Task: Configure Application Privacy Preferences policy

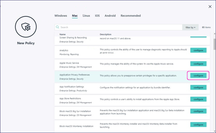Action: [x=198, y=76]
